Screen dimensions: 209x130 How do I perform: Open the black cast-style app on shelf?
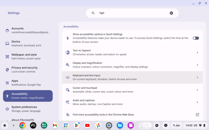33,125
